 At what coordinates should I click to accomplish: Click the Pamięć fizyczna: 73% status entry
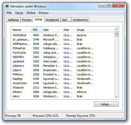[x=81, y=116]
